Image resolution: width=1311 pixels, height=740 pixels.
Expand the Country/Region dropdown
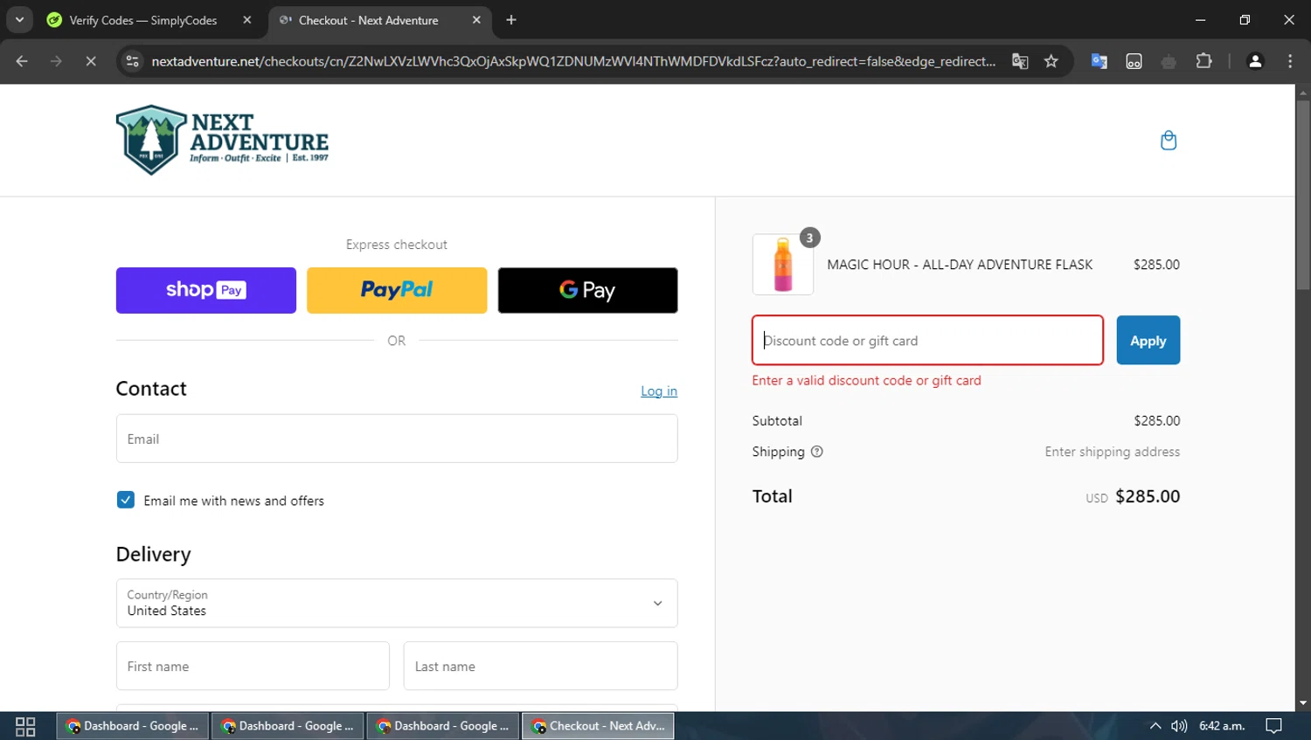pos(397,603)
